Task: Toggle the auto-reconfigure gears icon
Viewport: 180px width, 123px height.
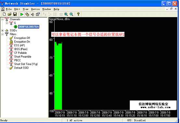Action: pyautogui.click(x=27, y=14)
